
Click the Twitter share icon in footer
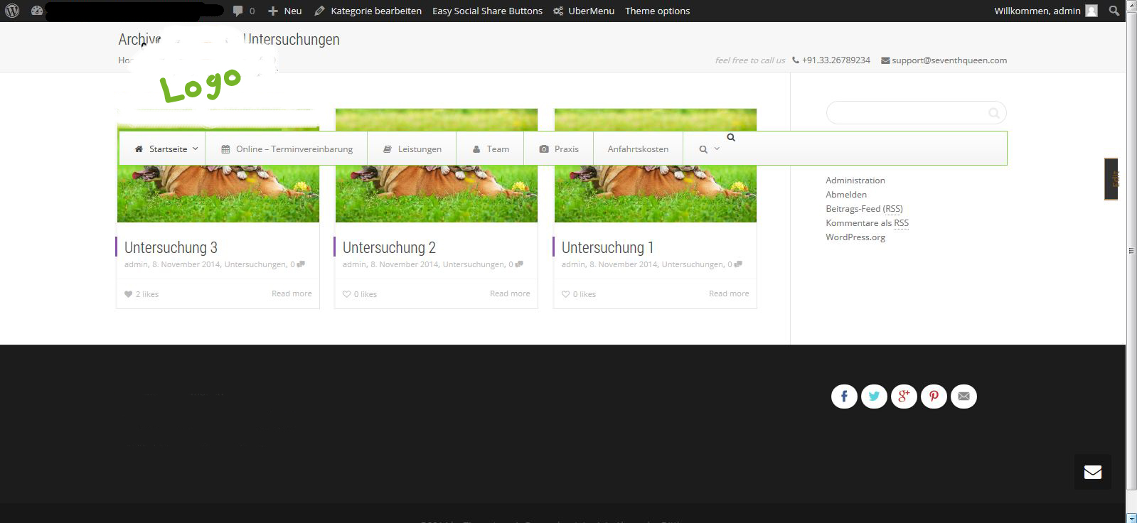click(874, 397)
